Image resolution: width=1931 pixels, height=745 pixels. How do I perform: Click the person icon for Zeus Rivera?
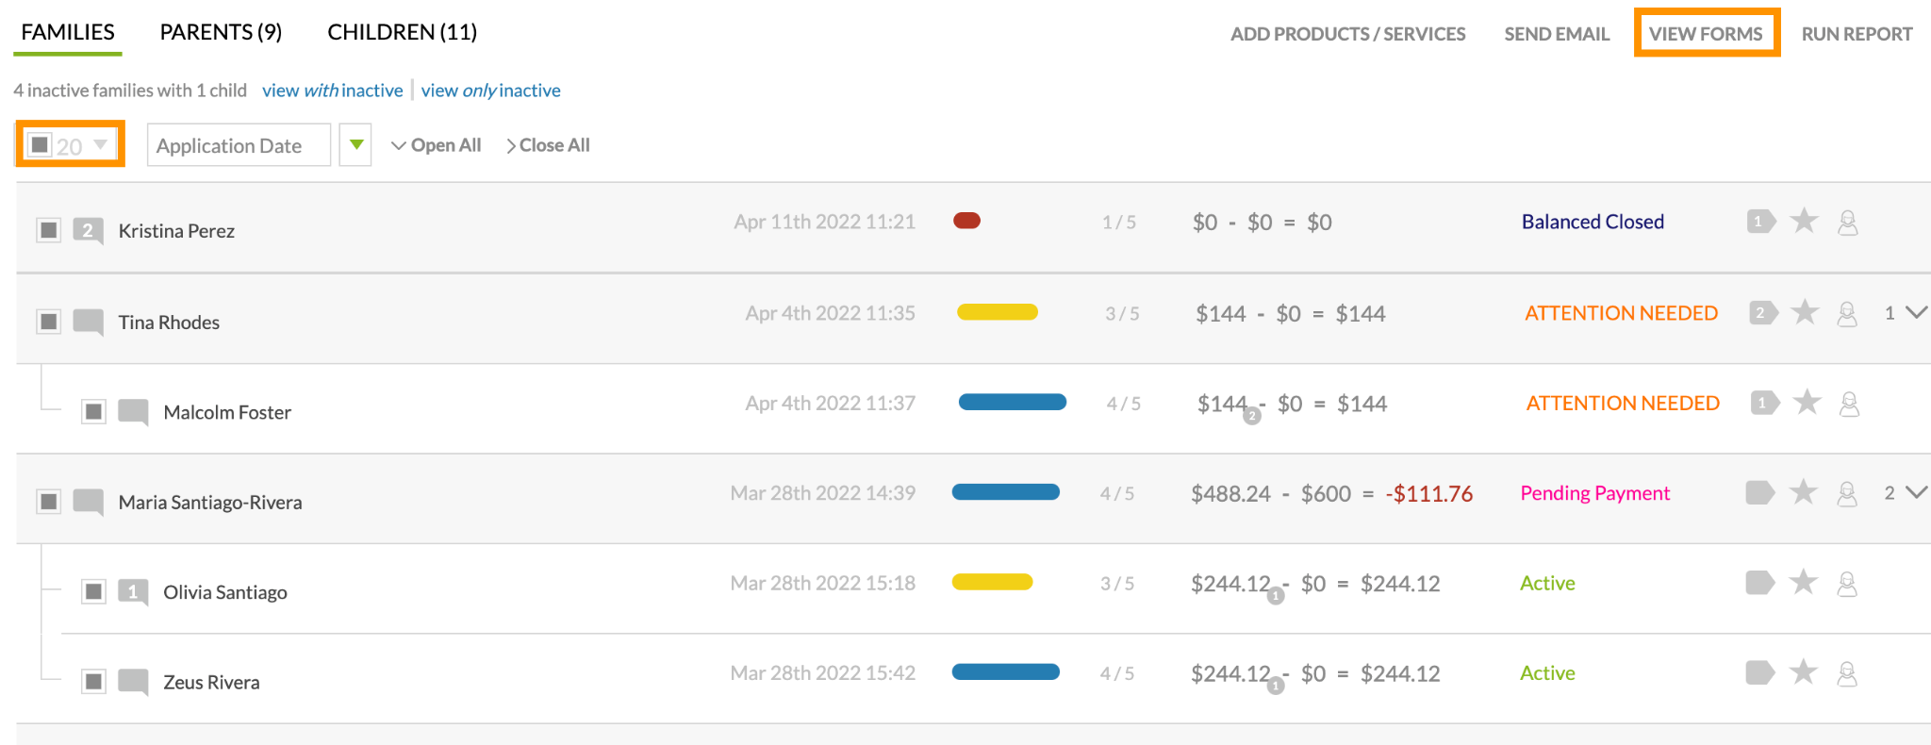pos(1847,673)
